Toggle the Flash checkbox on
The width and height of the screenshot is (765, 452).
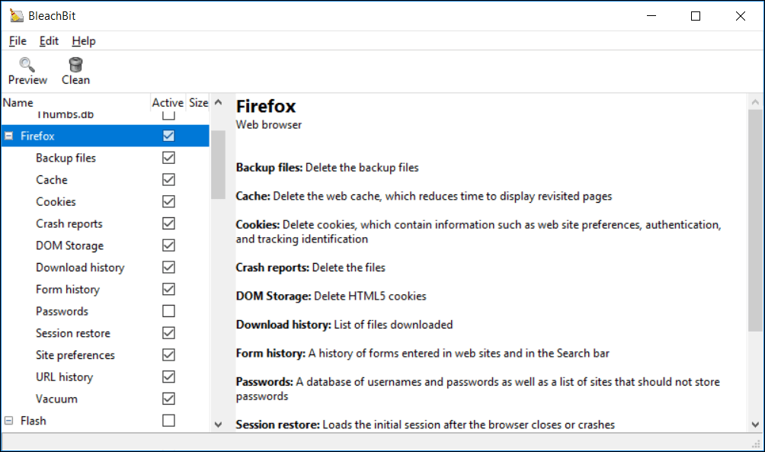pyautogui.click(x=168, y=420)
